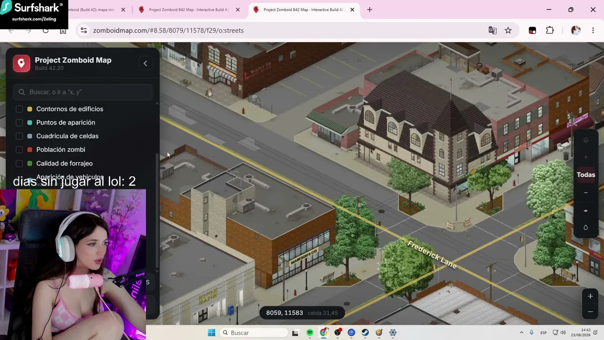Enable the Puntos de aparición checkbox
The image size is (604, 340).
pos(19,123)
